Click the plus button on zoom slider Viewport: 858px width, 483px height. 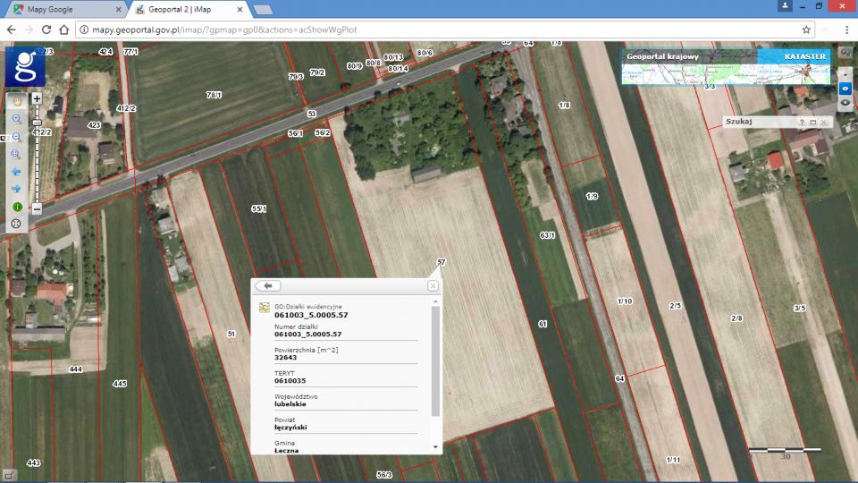[x=37, y=98]
